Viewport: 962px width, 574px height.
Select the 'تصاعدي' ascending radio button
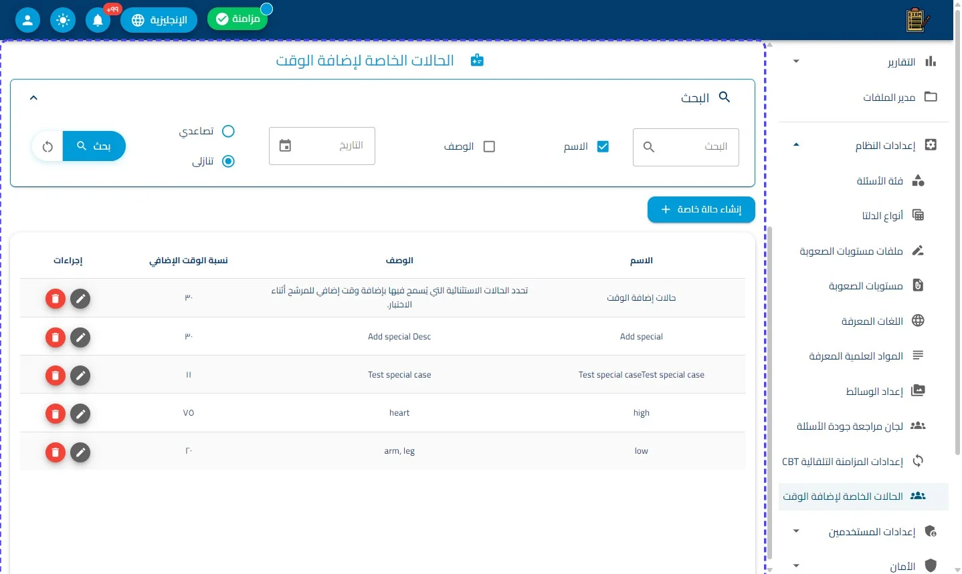(228, 131)
